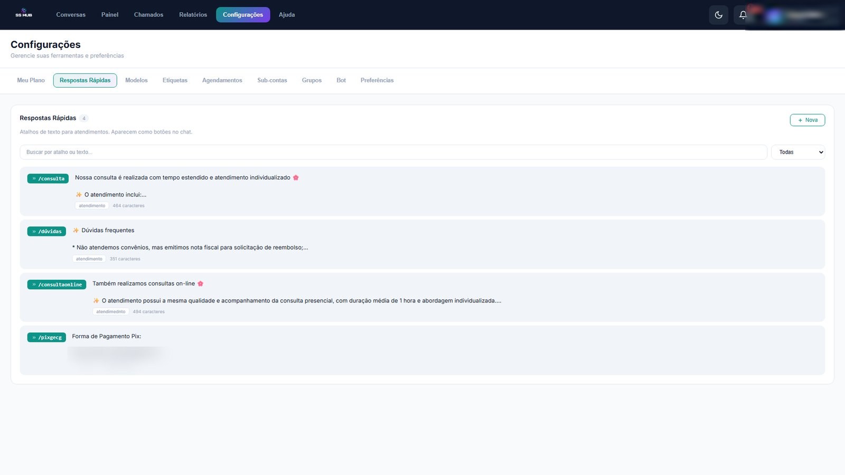Focus the 'Buscar por atalho ou texto' search field
845x475 pixels.
click(x=393, y=152)
